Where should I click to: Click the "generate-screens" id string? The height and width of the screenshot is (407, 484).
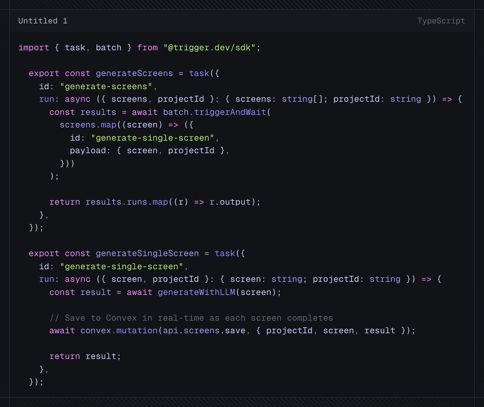coord(106,86)
